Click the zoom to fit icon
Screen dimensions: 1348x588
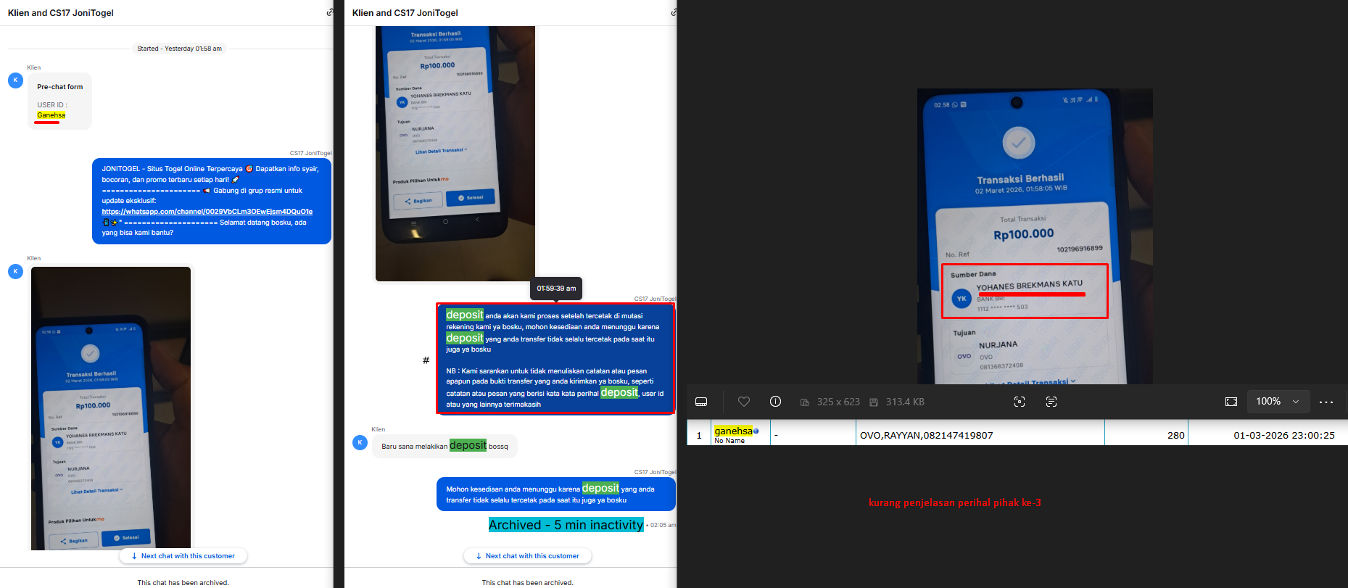[x=1231, y=402]
